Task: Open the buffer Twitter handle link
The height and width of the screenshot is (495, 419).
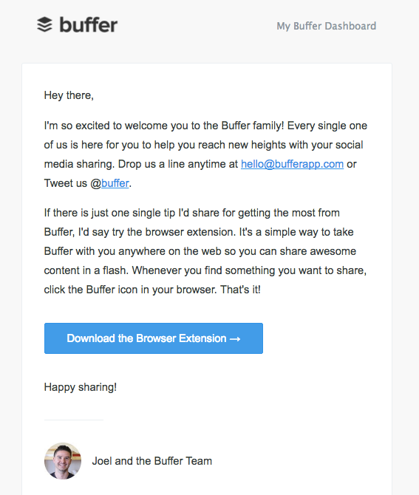Action: [x=115, y=183]
